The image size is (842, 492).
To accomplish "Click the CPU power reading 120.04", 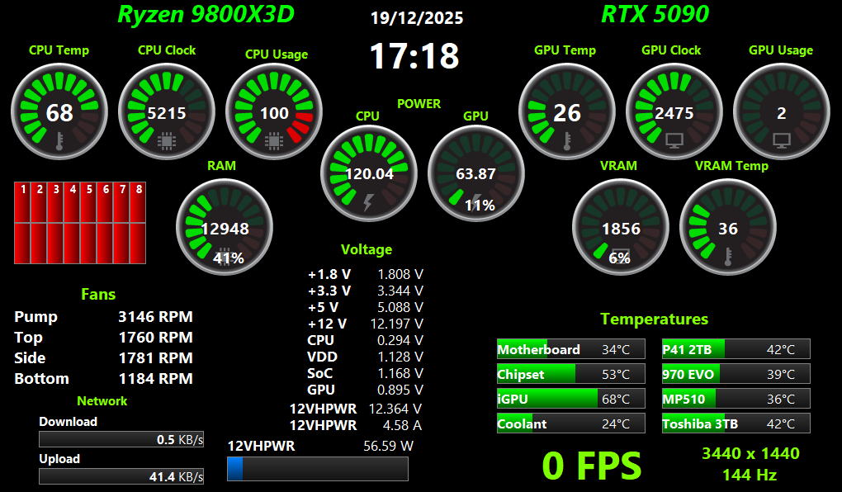I will click(370, 174).
